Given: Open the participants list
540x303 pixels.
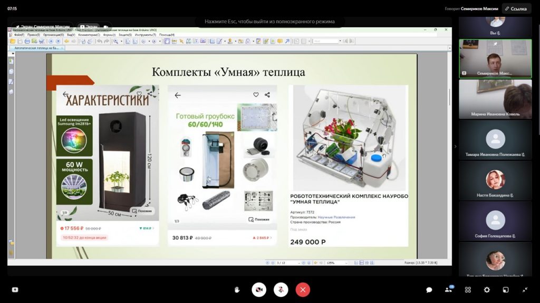Looking at the screenshot, I should pyautogui.click(x=448, y=290).
